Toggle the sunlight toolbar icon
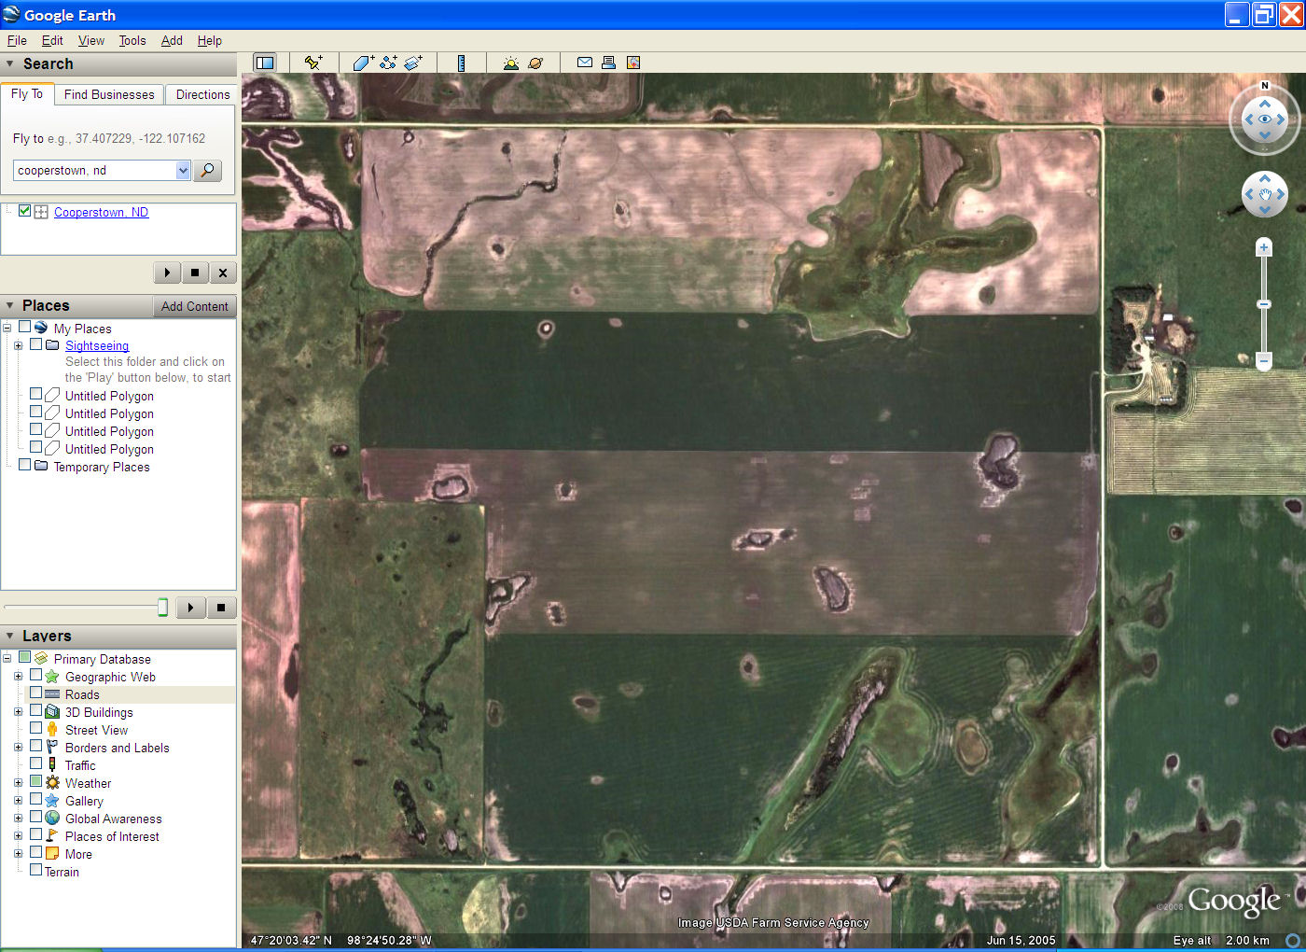Image resolution: width=1306 pixels, height=952 pixels. pyautogui.click(x=510, y=63)
